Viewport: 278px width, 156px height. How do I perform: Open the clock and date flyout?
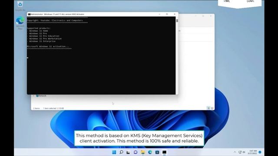point(252,152)
